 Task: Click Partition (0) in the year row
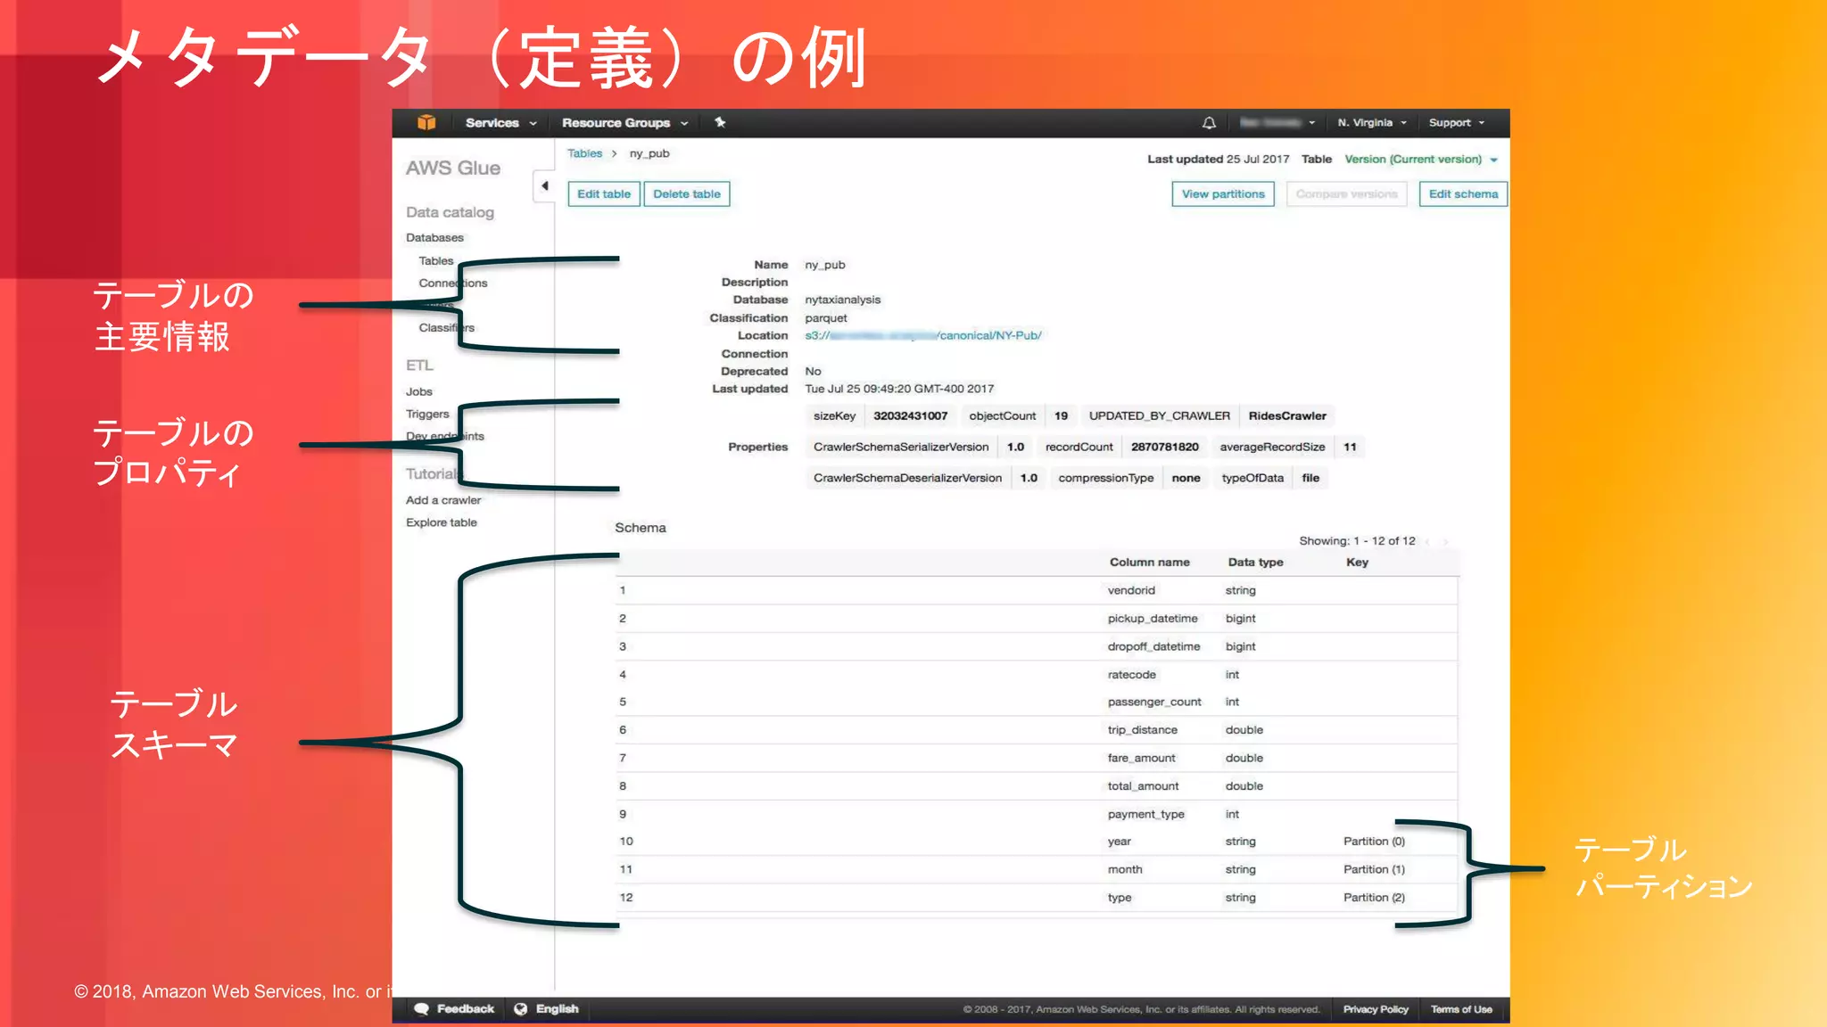click(1374, 842)
